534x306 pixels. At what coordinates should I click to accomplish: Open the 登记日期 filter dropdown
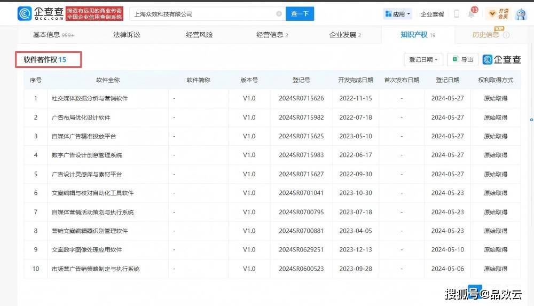423,59
